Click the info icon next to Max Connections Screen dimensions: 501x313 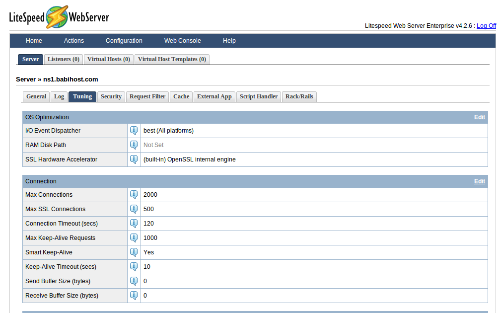(x=134, y=195)
